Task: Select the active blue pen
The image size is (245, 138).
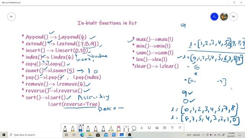Action: pos(80,128)
